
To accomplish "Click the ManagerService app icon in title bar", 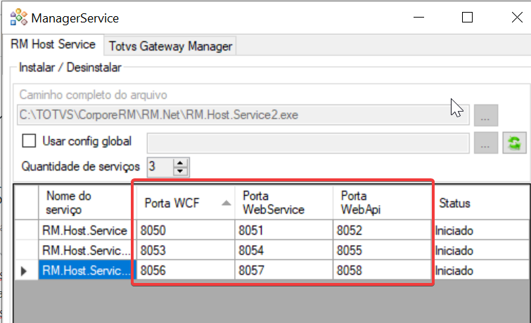I will 18,18.
